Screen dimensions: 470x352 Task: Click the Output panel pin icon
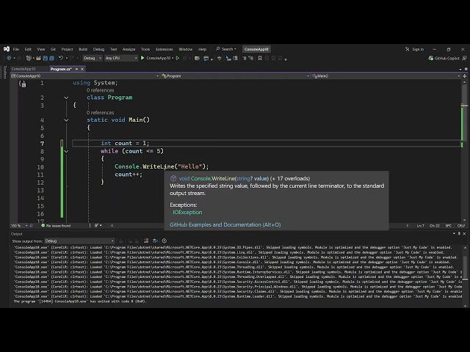(x=459, y=233)
